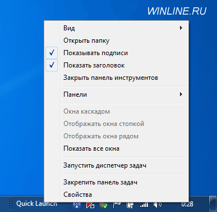Image resolution: width=217 pixels, height=212 pixels.
Task: Open the wireless antenna tray icon
Action: pos(77,205)
